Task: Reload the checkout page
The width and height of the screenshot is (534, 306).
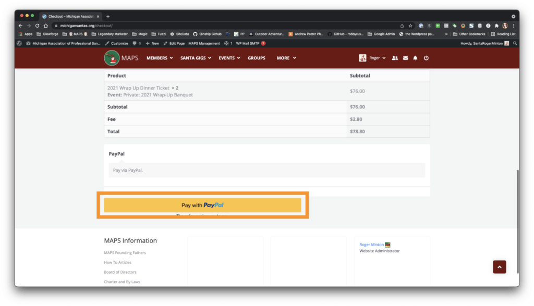Action: [x=37, y=26]
